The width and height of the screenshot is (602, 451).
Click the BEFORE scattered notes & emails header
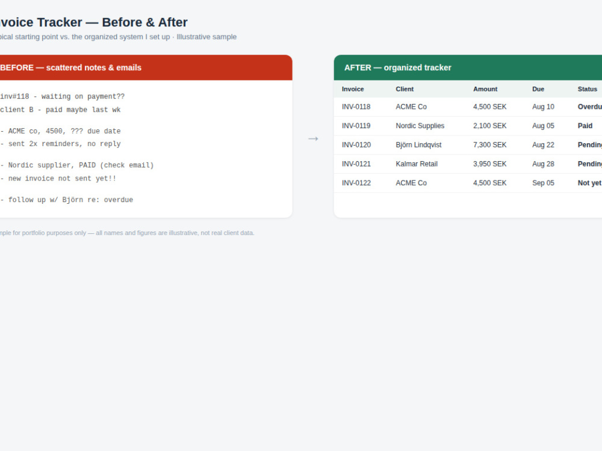point(146,67)
